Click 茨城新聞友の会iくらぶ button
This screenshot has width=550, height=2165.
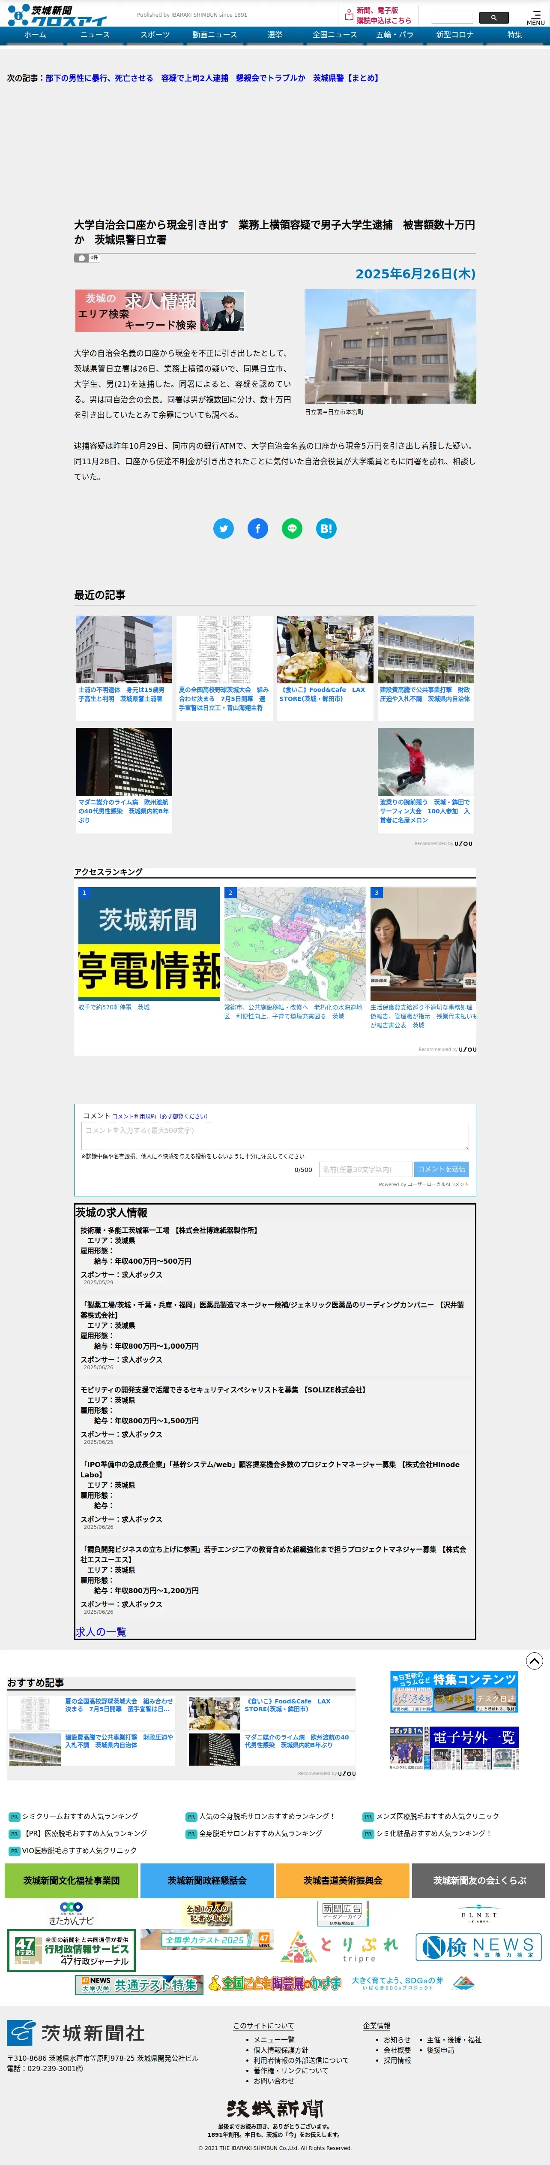[x=478, y=1880]
